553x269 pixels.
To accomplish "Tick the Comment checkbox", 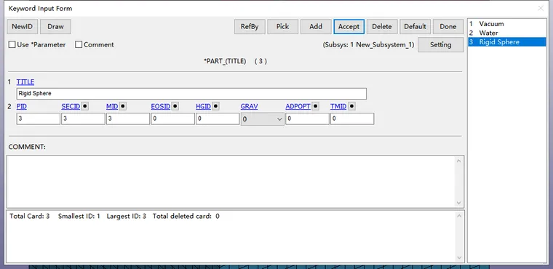I will coord(79,45).
